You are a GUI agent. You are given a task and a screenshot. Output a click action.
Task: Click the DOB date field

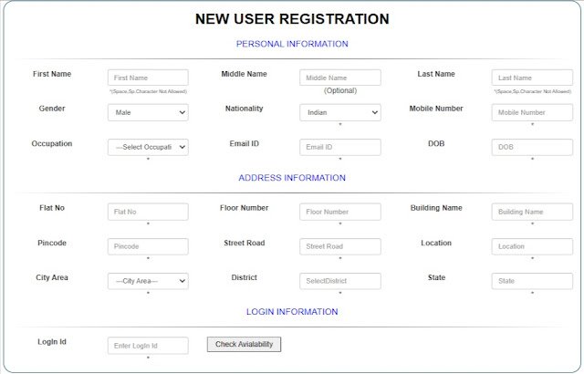coord(532,147)
